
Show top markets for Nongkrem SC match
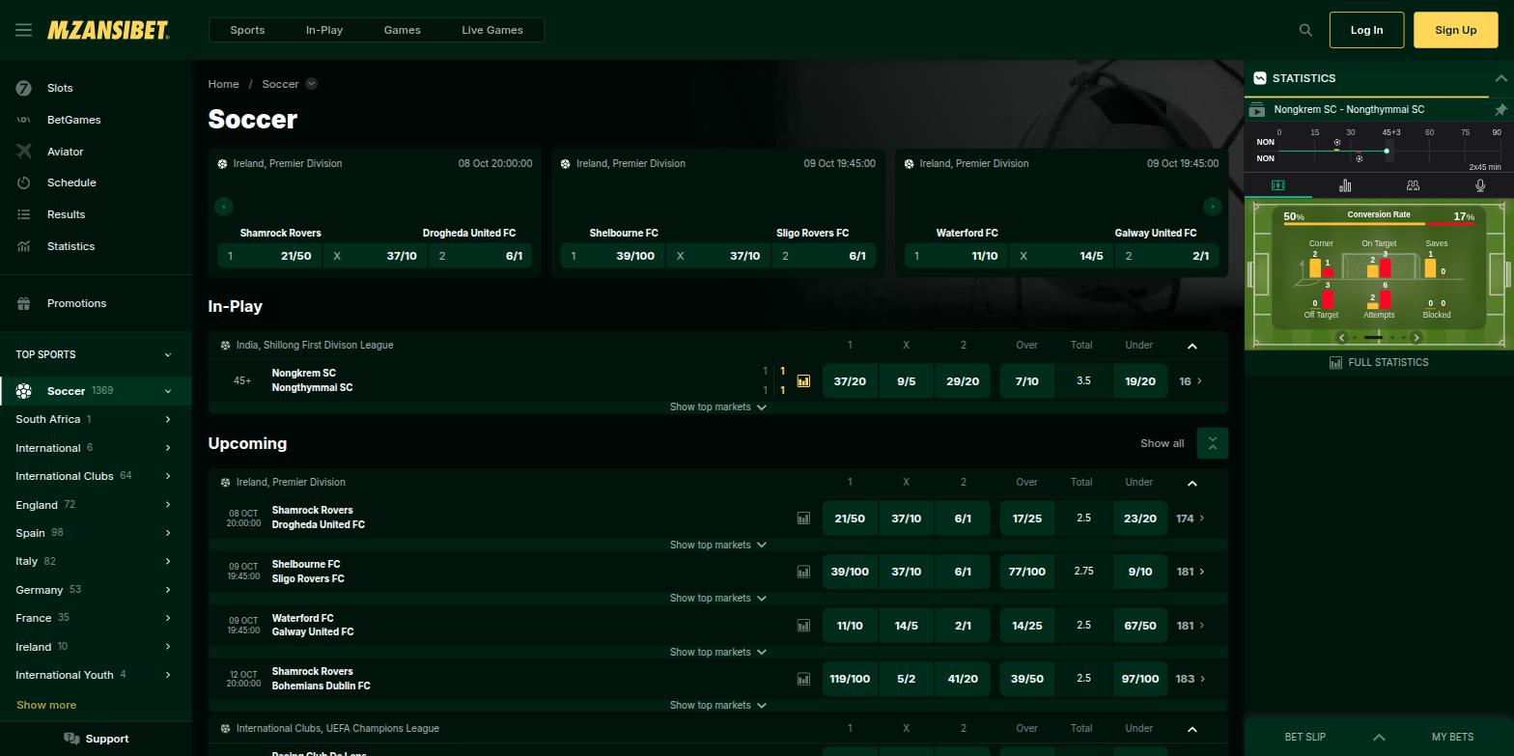coord(717,407)
